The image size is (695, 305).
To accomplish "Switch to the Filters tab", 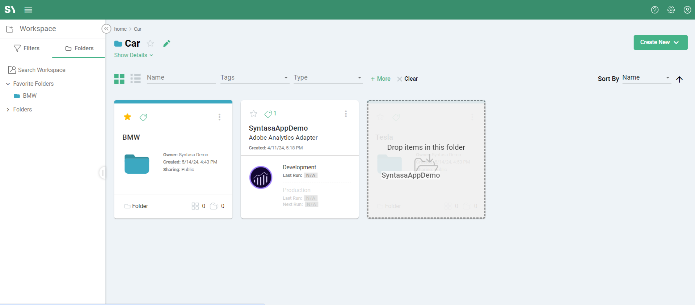I will pyautogui.click(x=26, y=48).
